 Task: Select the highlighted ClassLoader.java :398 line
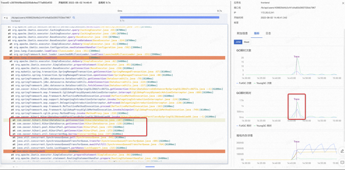pos(114,58)
